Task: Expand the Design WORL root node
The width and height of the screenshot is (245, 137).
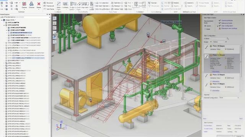Action: (2, 20)
